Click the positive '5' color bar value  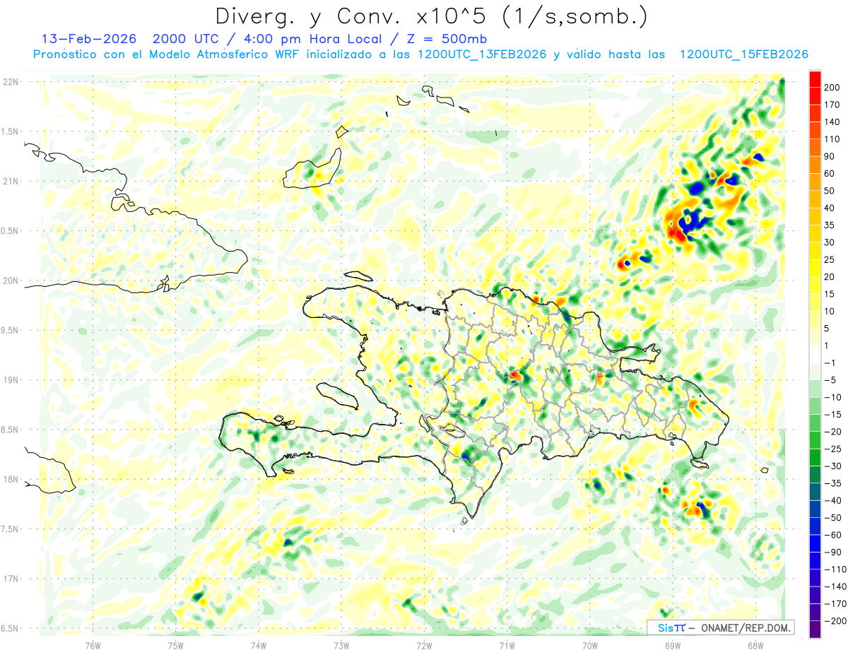click(827, 329)
